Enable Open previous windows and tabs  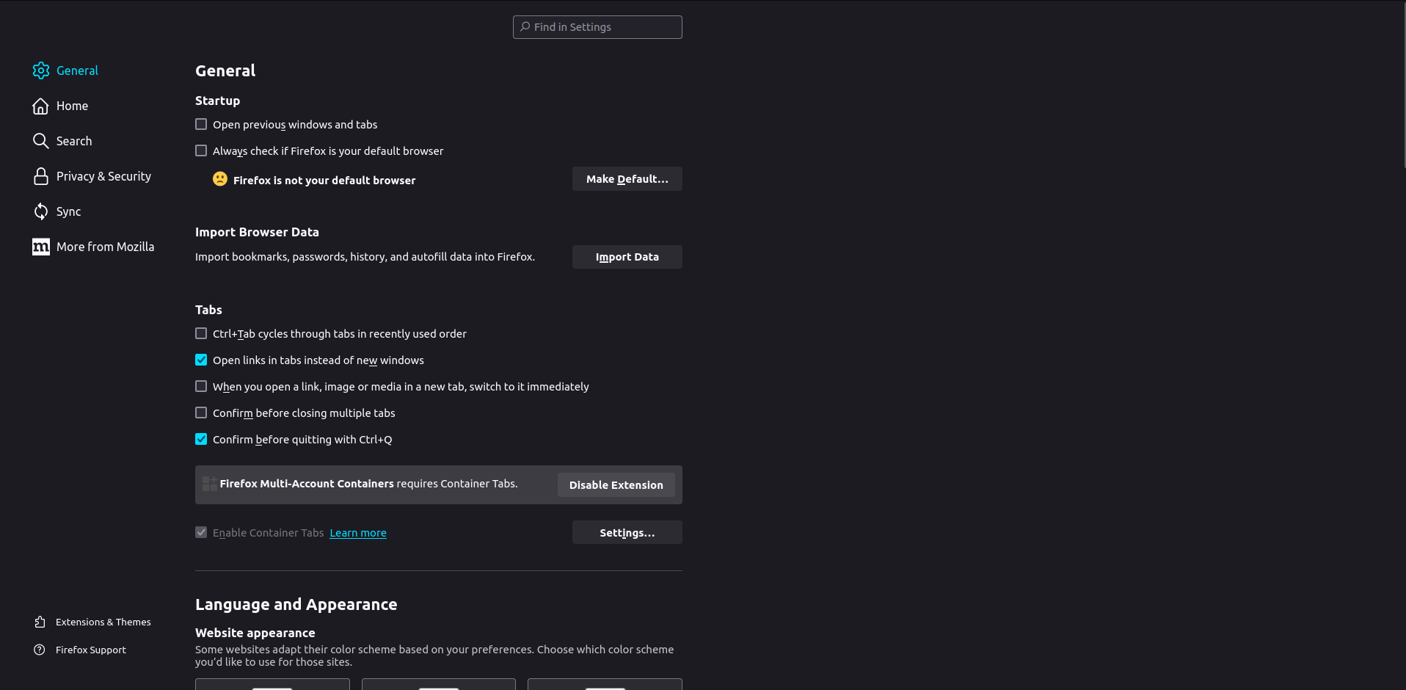pos(201,124)
